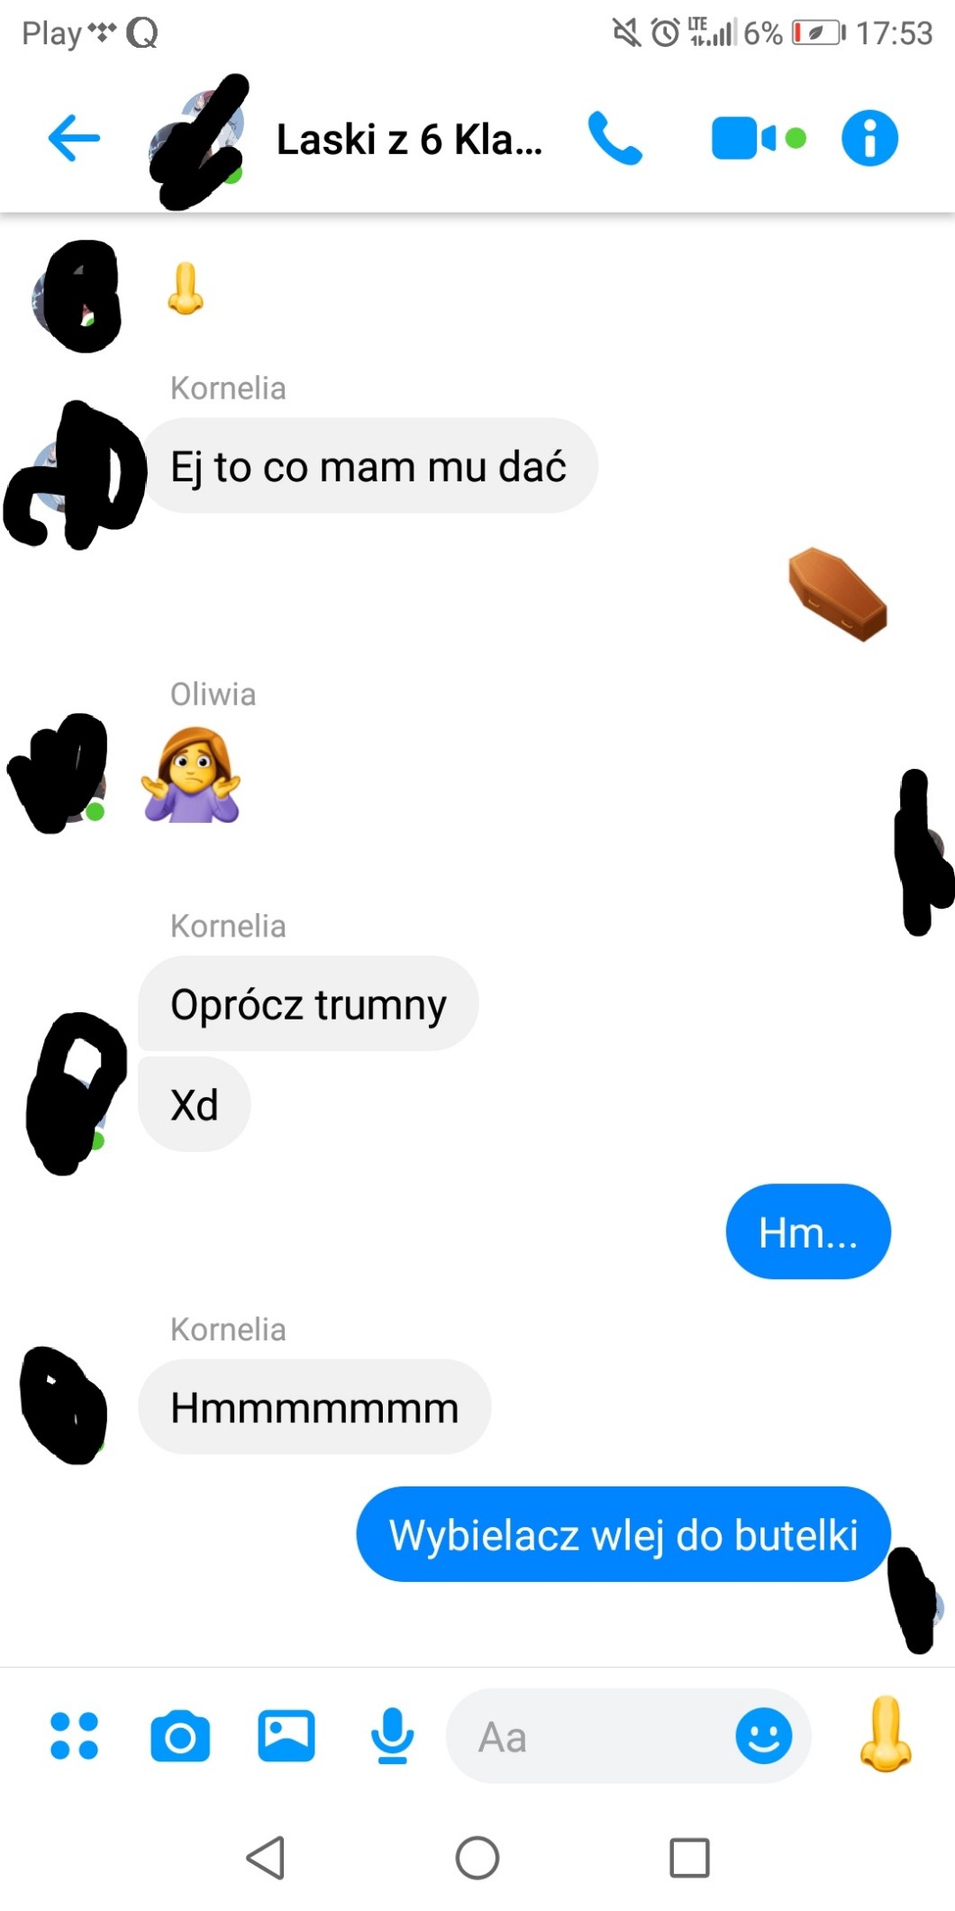Image resolution: width=955 pixels, height=1911 pixels.
Task: Select the 'Wybielacz wlej do butelki' message bubble
Action: (x=623, y=1533)
